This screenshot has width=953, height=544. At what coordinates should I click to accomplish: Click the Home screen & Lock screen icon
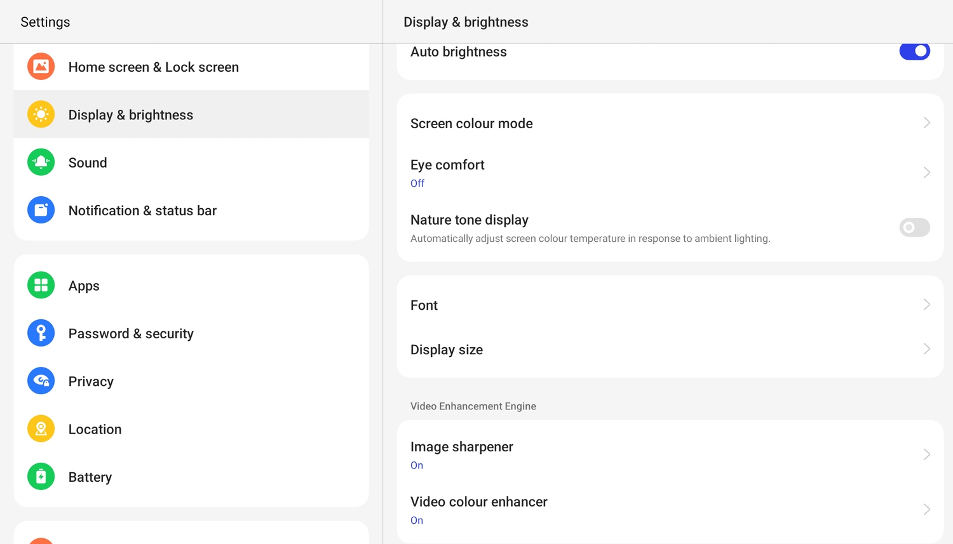pyautogui.click(x=41, y=66)
